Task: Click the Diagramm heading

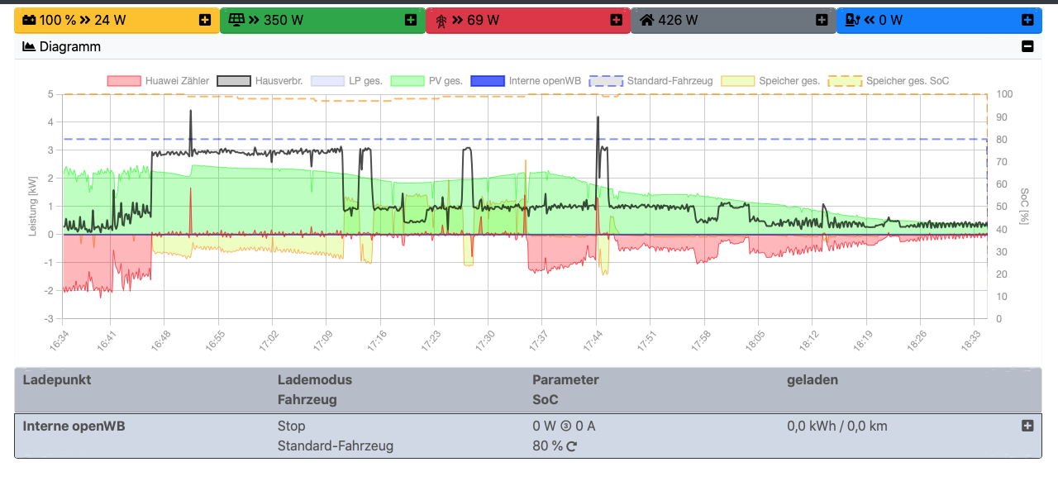Action: (70, 47)
